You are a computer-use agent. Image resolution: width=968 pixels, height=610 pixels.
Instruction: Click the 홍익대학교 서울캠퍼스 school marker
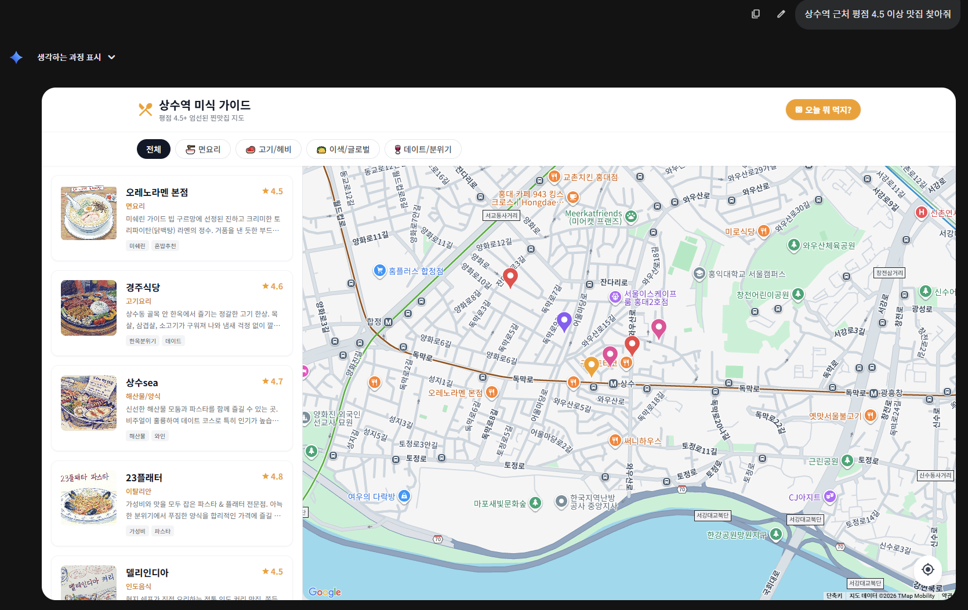pos(699,273)
